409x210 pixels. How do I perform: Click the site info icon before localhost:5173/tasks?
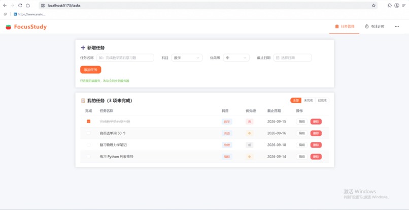[x=43, y=6]
